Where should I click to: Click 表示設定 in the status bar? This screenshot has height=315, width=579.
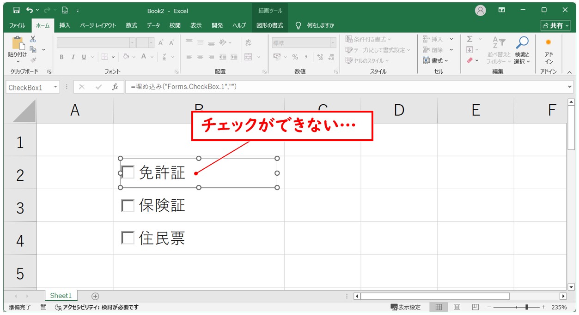405,307
